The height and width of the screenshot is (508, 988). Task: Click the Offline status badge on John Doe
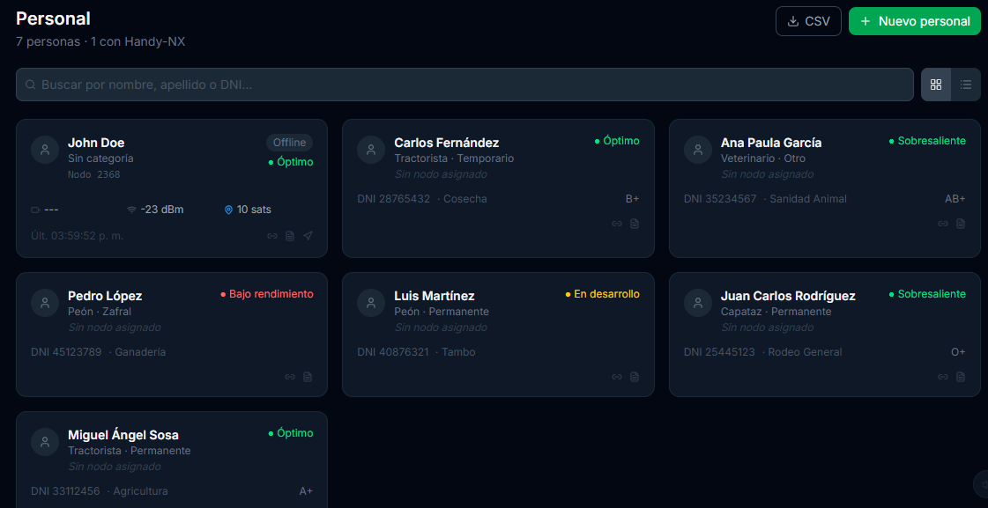click(289, 143)
